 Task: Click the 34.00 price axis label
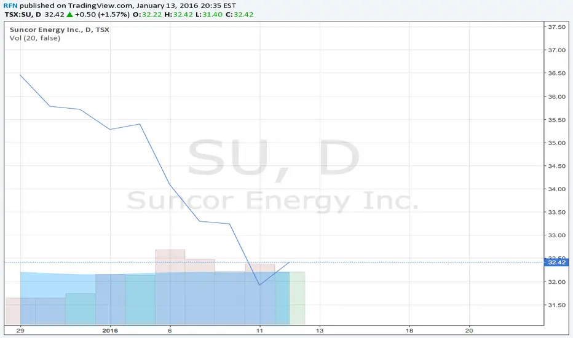tap(557, 189)
